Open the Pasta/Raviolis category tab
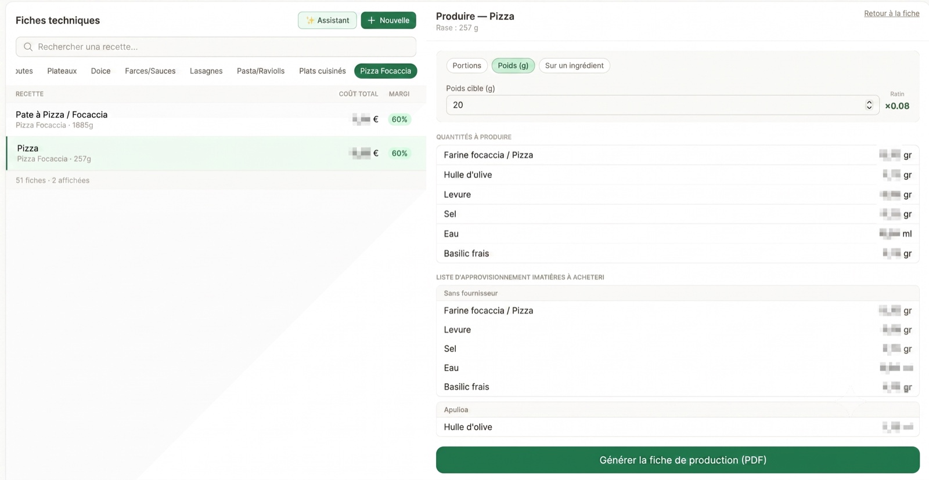Screen dimensions: 929x480 pos(261,71)
